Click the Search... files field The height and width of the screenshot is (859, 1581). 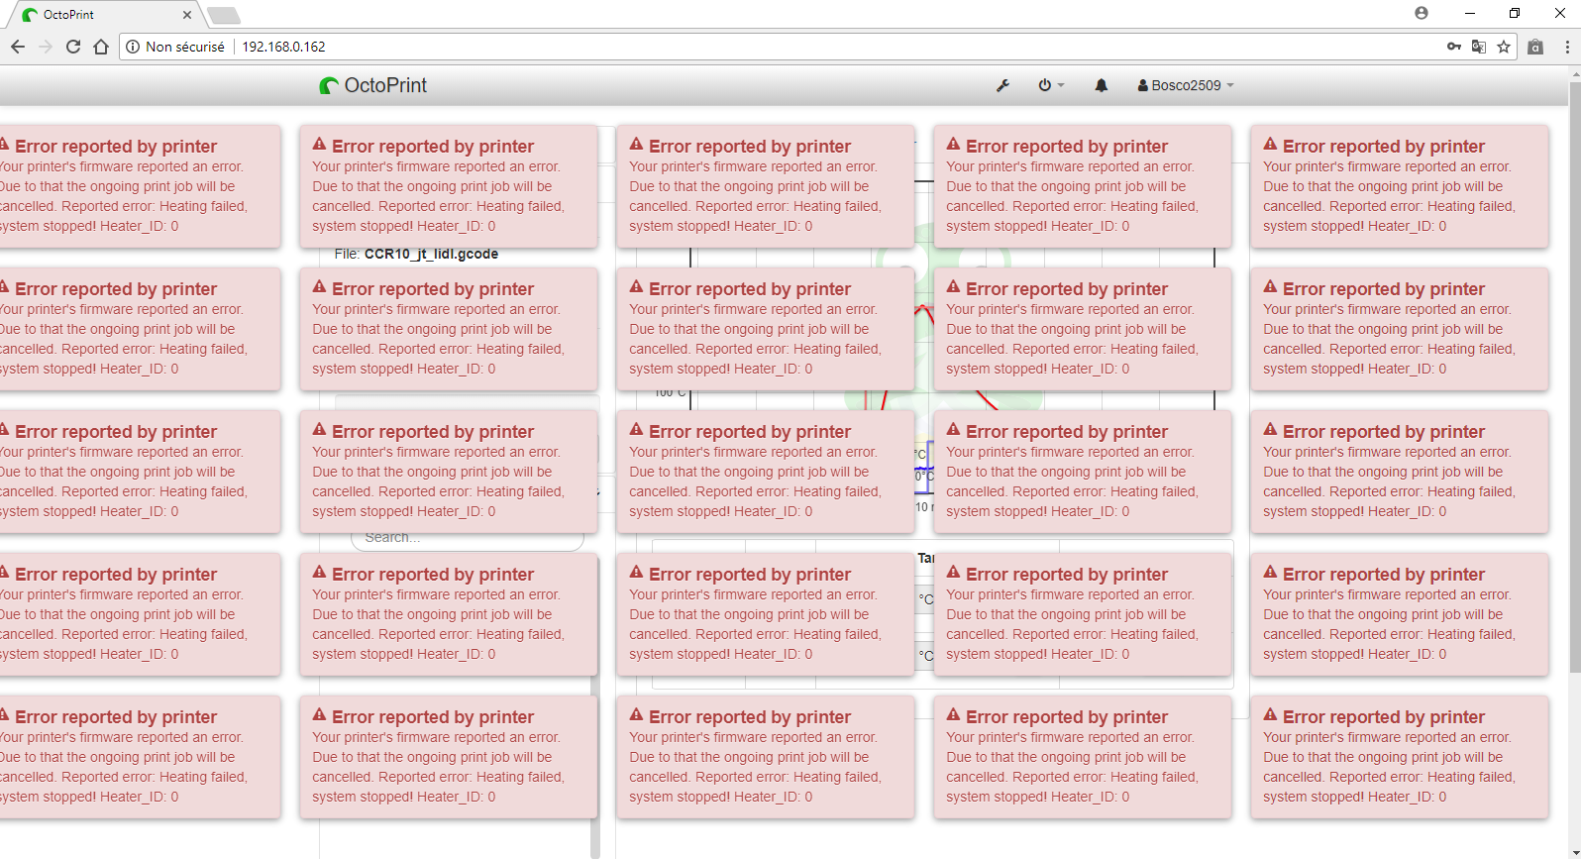[x=468, y=538]
